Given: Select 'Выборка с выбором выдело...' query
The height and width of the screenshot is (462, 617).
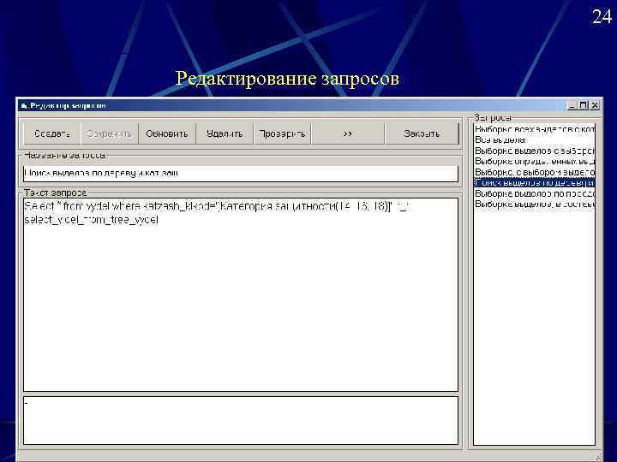Looking at the screenshot, I should coord(534,172).
